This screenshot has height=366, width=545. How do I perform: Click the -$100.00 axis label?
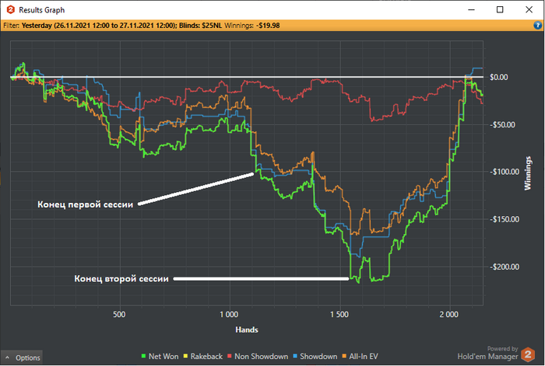pos(505,172)
